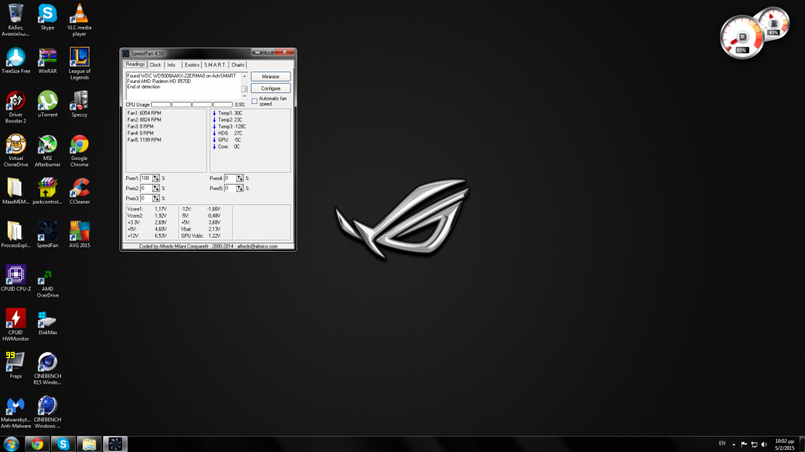The image size is (805, 452).
Task: Open the Charts tab
Action: pos(237,65)
